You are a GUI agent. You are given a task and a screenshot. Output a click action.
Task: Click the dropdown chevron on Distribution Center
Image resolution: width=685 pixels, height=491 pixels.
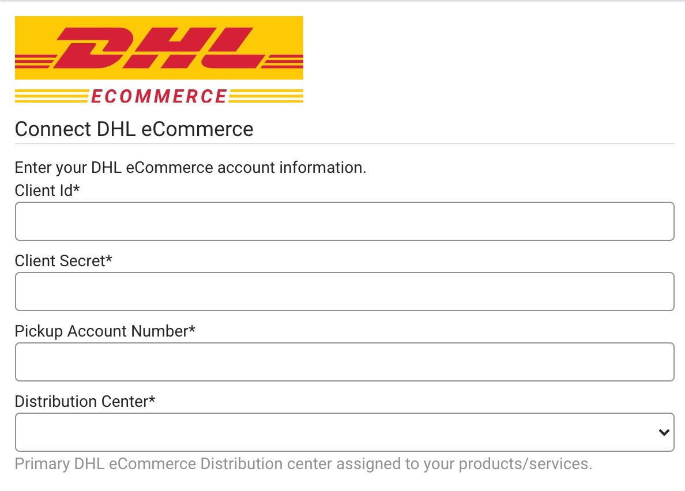pyautogui.click(x=664, y=432)
